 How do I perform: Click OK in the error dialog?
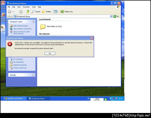coord(50,54)
